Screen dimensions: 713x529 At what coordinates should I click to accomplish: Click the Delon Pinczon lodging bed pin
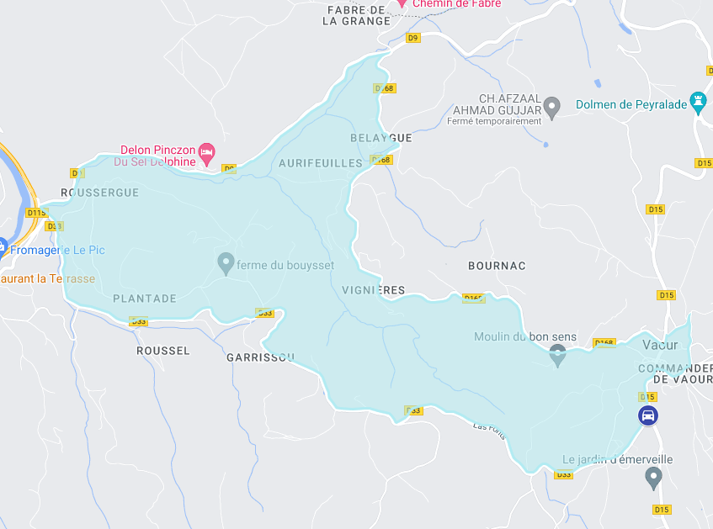tap(207, 154)
